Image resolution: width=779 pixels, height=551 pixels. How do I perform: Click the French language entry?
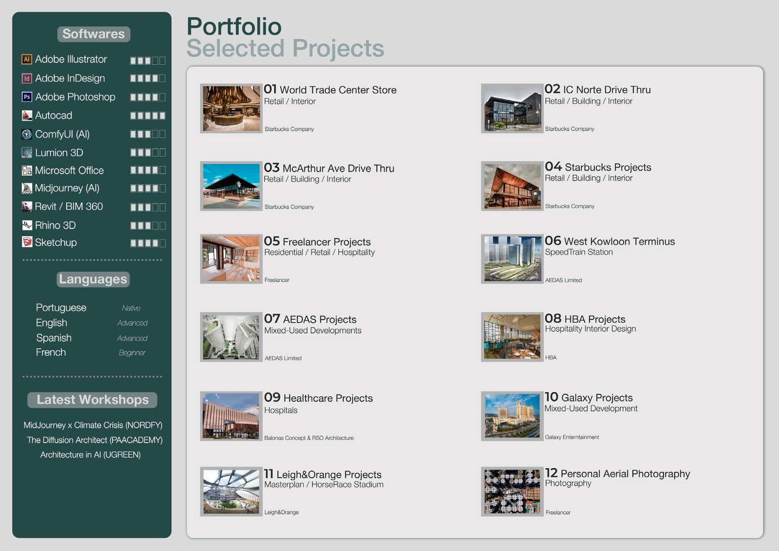51,352
